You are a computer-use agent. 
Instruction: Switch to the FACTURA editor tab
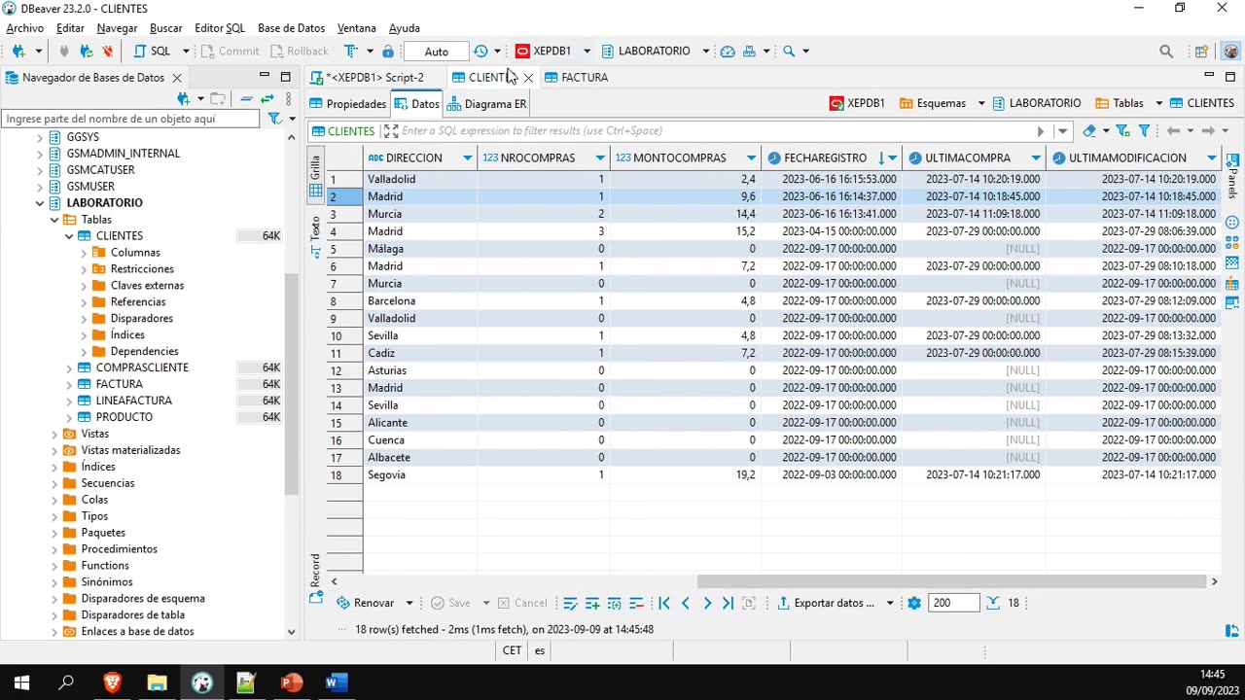[x=577, y=78]
